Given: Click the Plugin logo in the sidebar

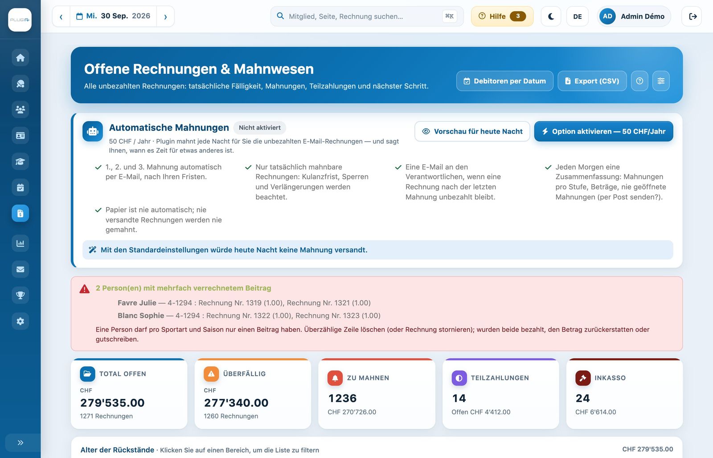Looking at the screenshot, I should [20, 20].
